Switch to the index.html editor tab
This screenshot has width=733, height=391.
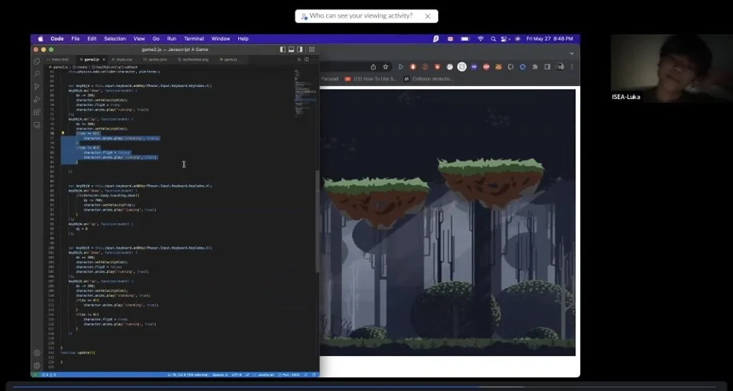[x=59, y=60]
